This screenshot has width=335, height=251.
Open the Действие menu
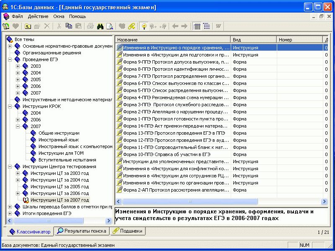38,16
